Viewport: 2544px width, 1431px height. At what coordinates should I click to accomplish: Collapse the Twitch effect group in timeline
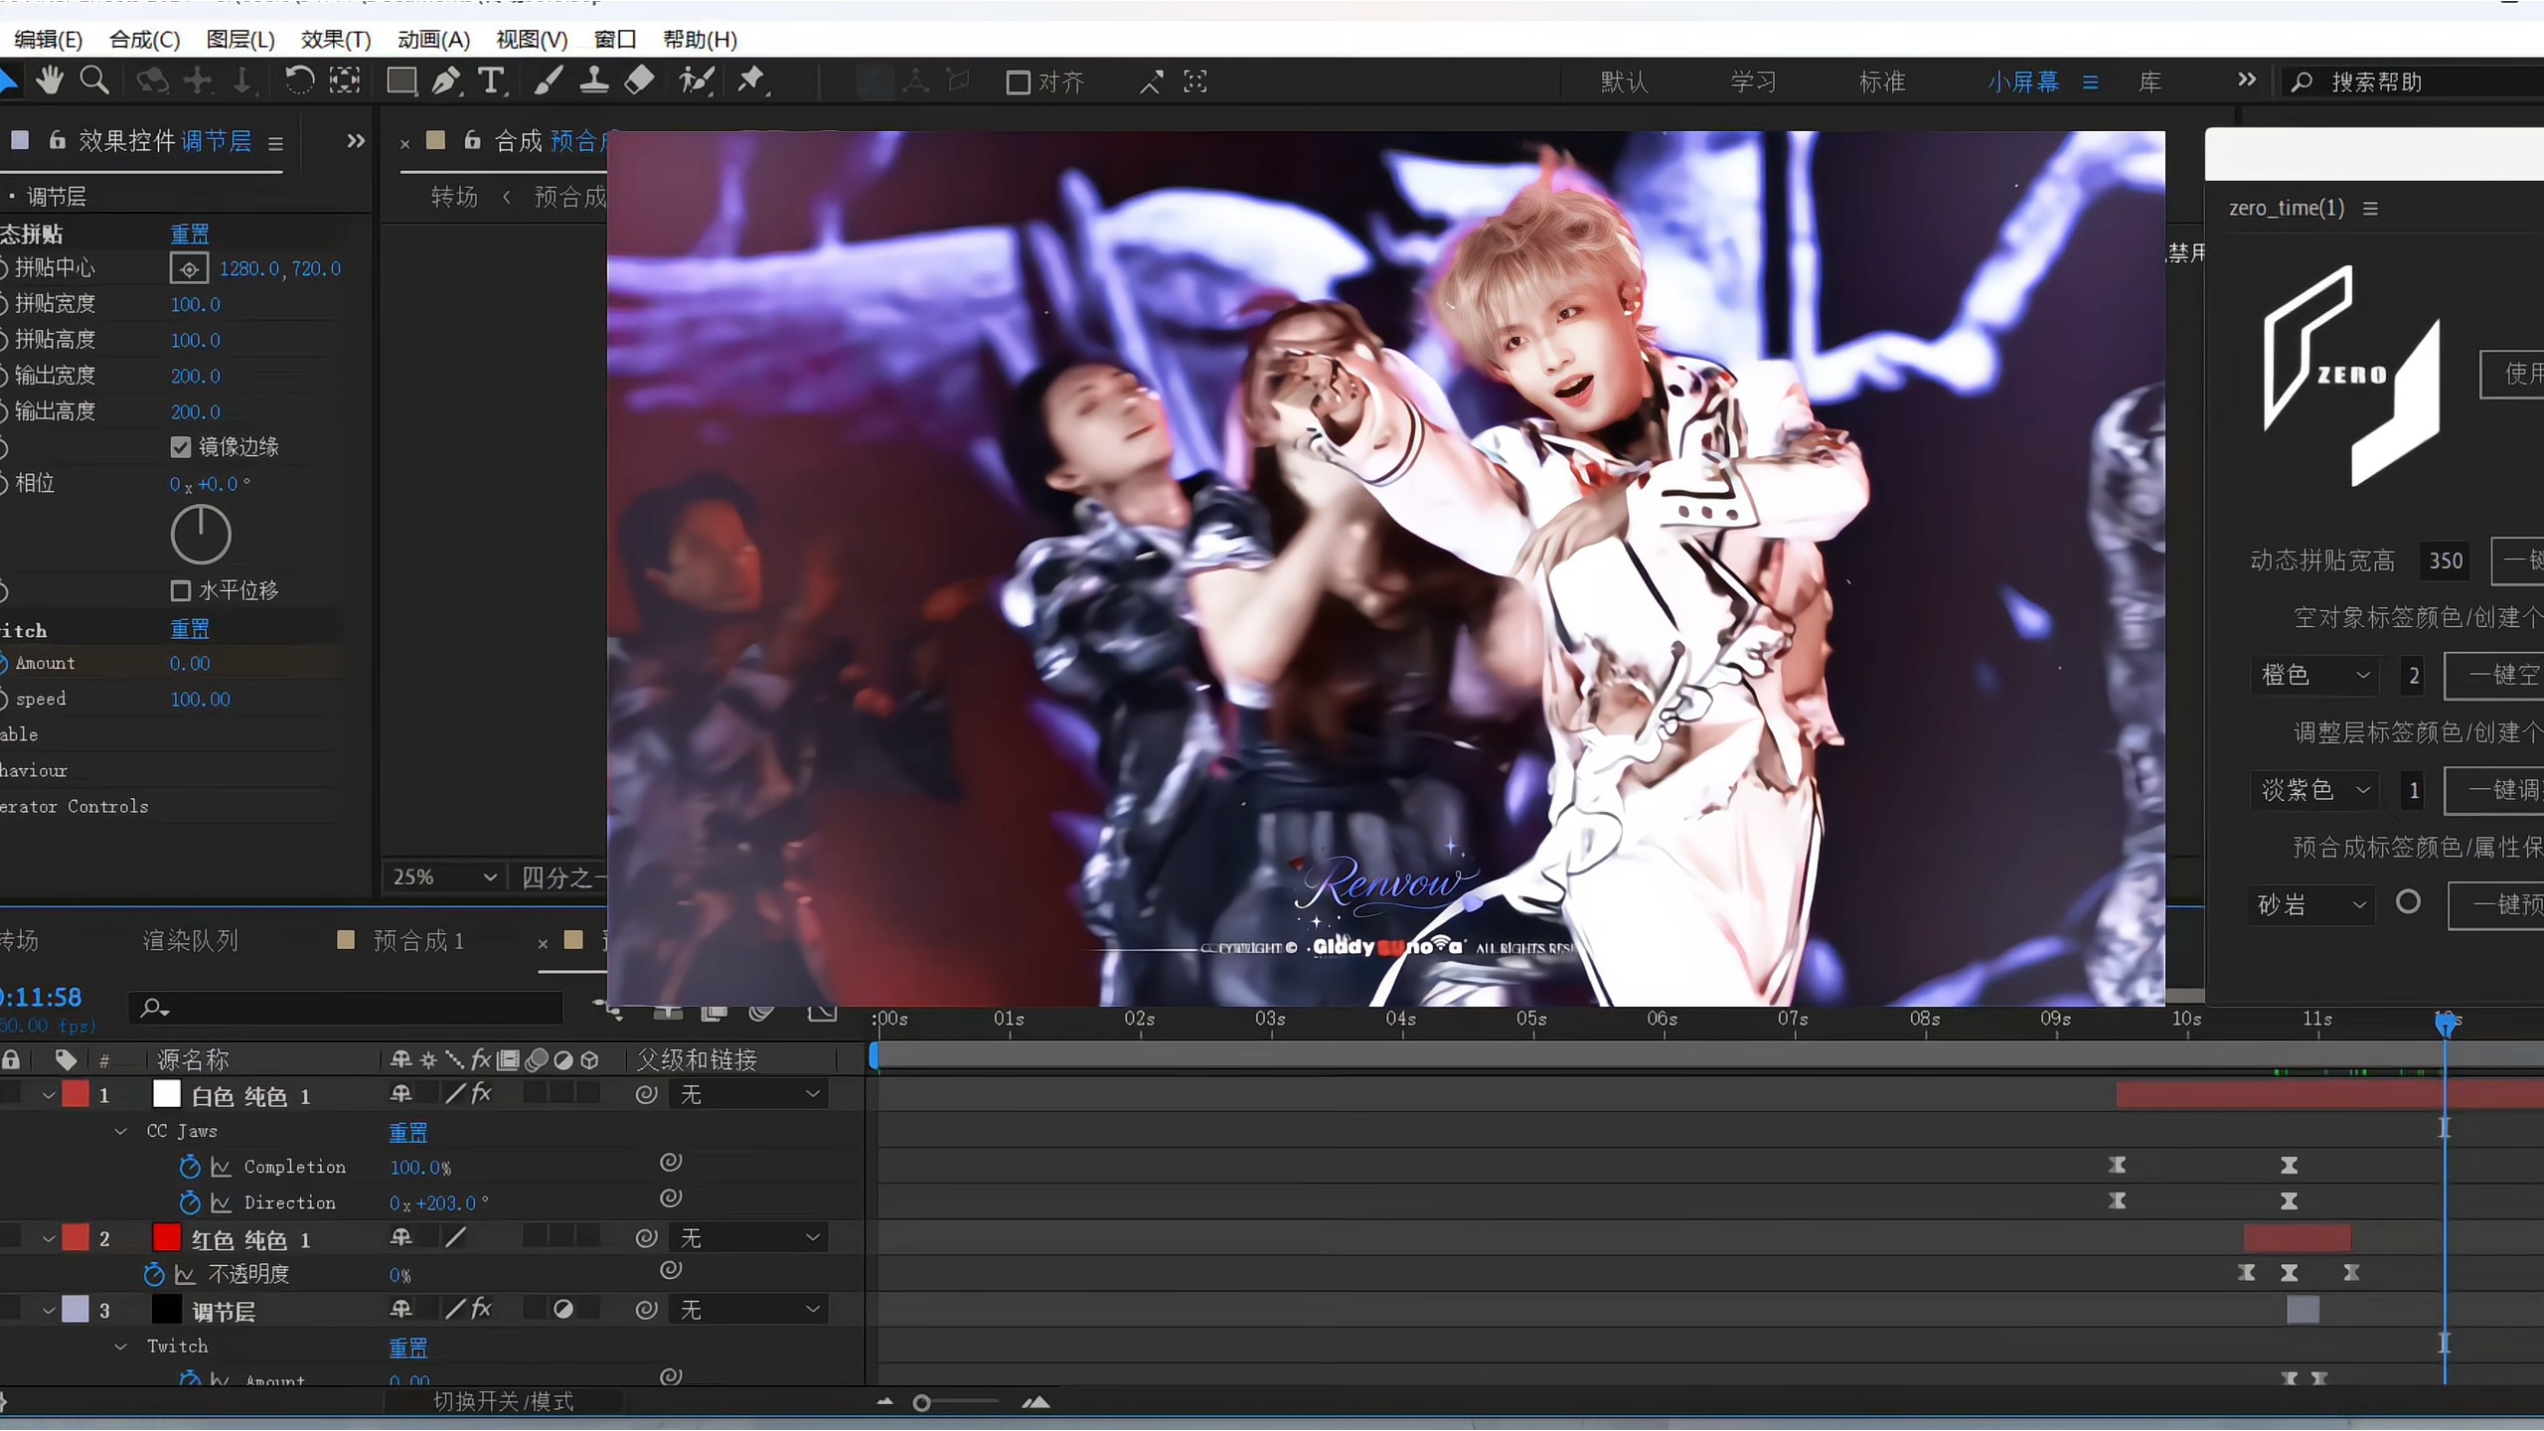tap(120, 1346)
